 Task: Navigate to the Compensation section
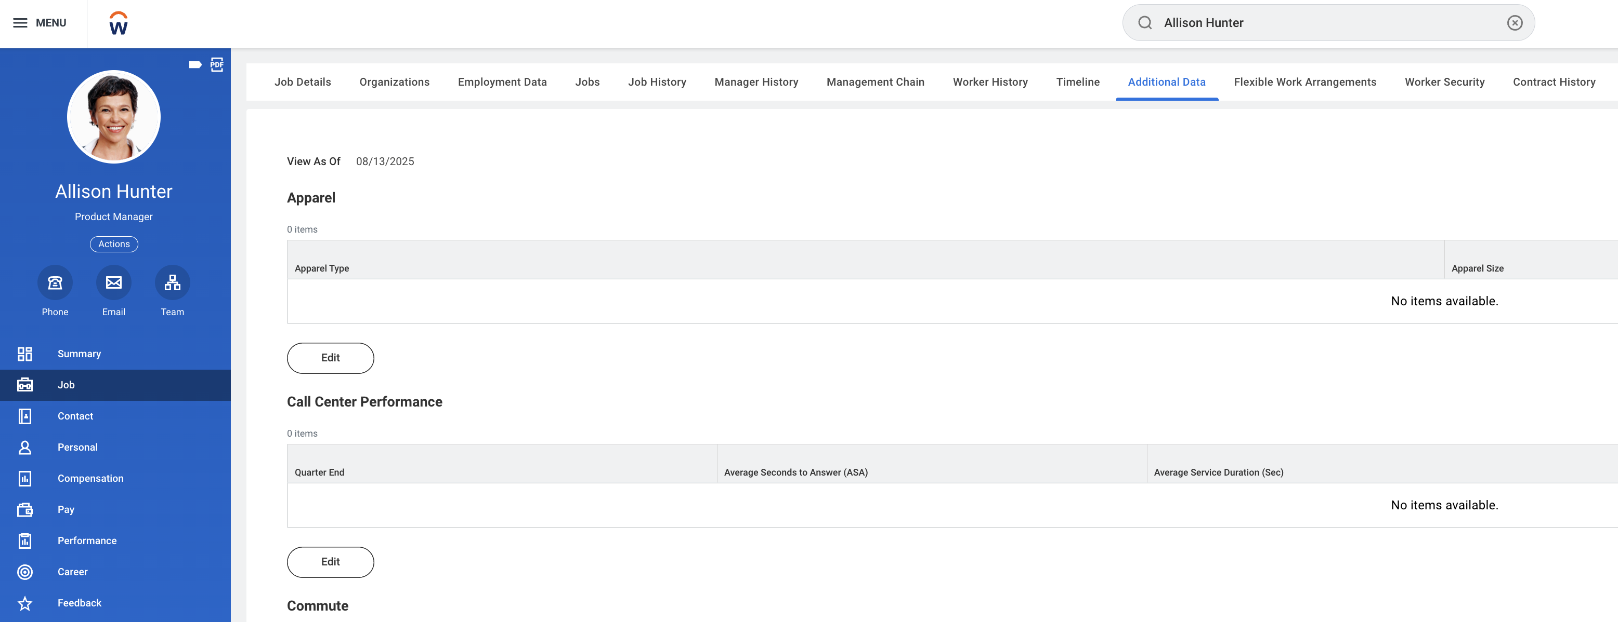[90, 478]
